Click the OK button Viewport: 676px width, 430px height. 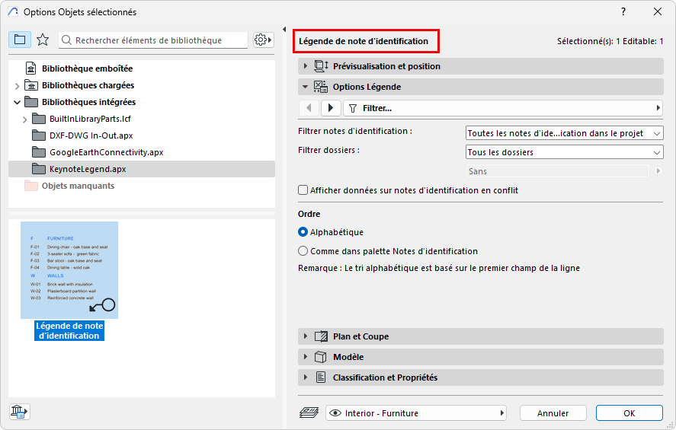tap(629, 413)
